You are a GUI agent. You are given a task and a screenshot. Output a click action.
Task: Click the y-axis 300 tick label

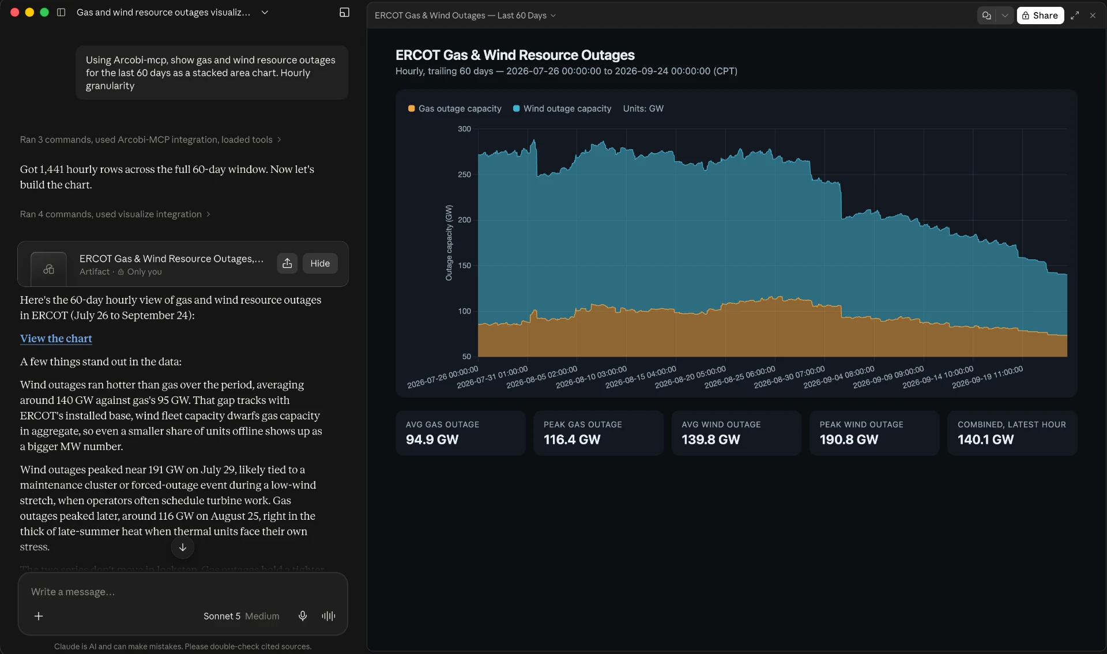click(x=464, y=128)
